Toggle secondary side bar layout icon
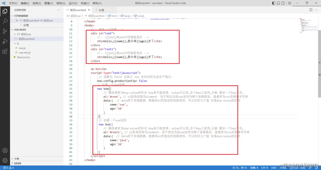Viewport: 321px width, 170px height. (x=283, y=3)
